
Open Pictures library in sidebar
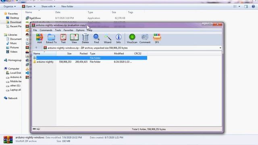coord(12,48)
